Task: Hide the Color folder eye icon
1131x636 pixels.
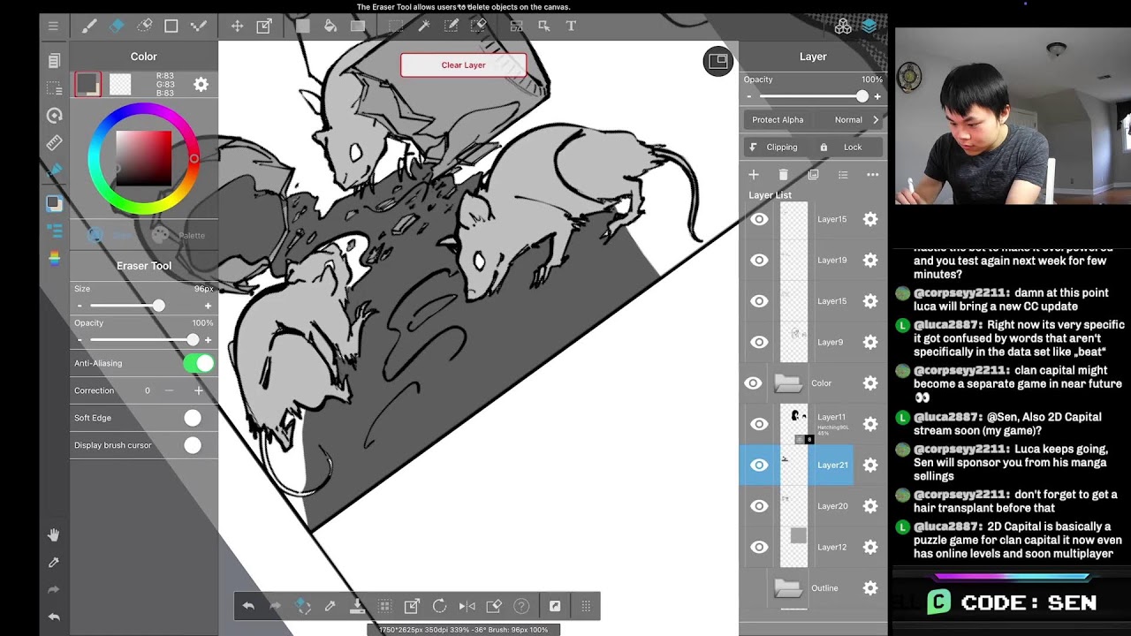Action: coord(753,383)
